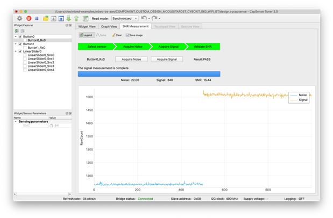Check the LinearSlider0_Sns2 checkbox
333x218 pixels.
[25, 62]
